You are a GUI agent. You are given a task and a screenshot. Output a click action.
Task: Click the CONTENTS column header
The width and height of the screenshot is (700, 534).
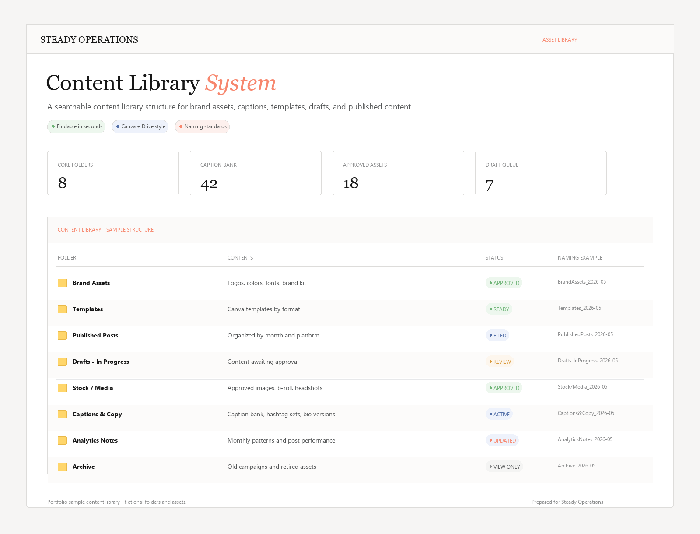coord(240,258)
